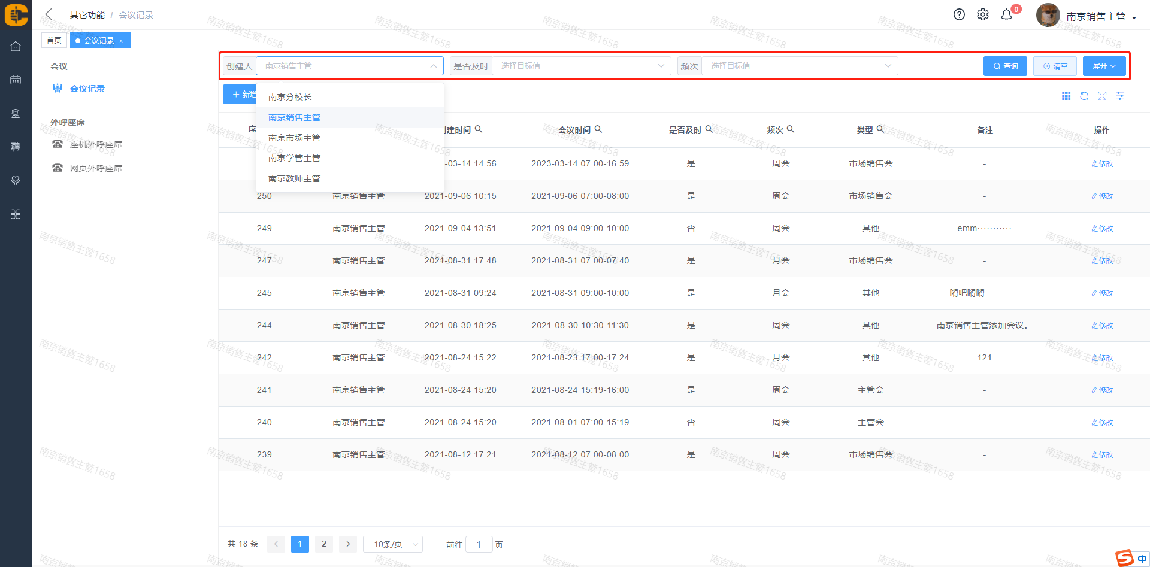Viewport: 1150px width, 567px height.
Task: Select 南京市场主管 from the dropdown list
Action: point(294,138)
